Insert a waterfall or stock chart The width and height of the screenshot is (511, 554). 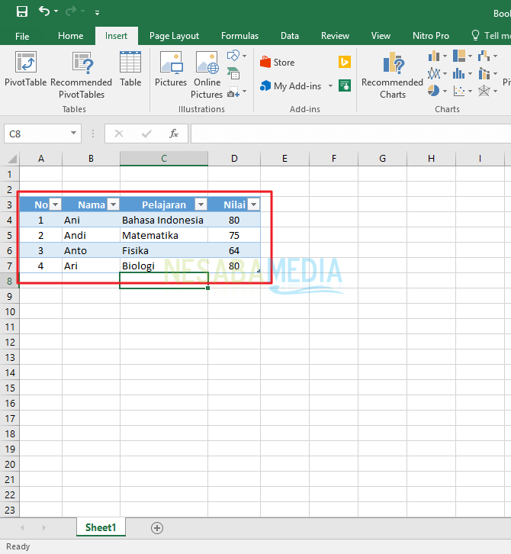click(484, 56)
